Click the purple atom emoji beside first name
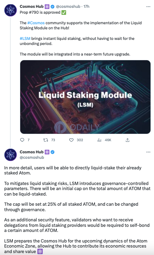154x255 pixels. 47,7
